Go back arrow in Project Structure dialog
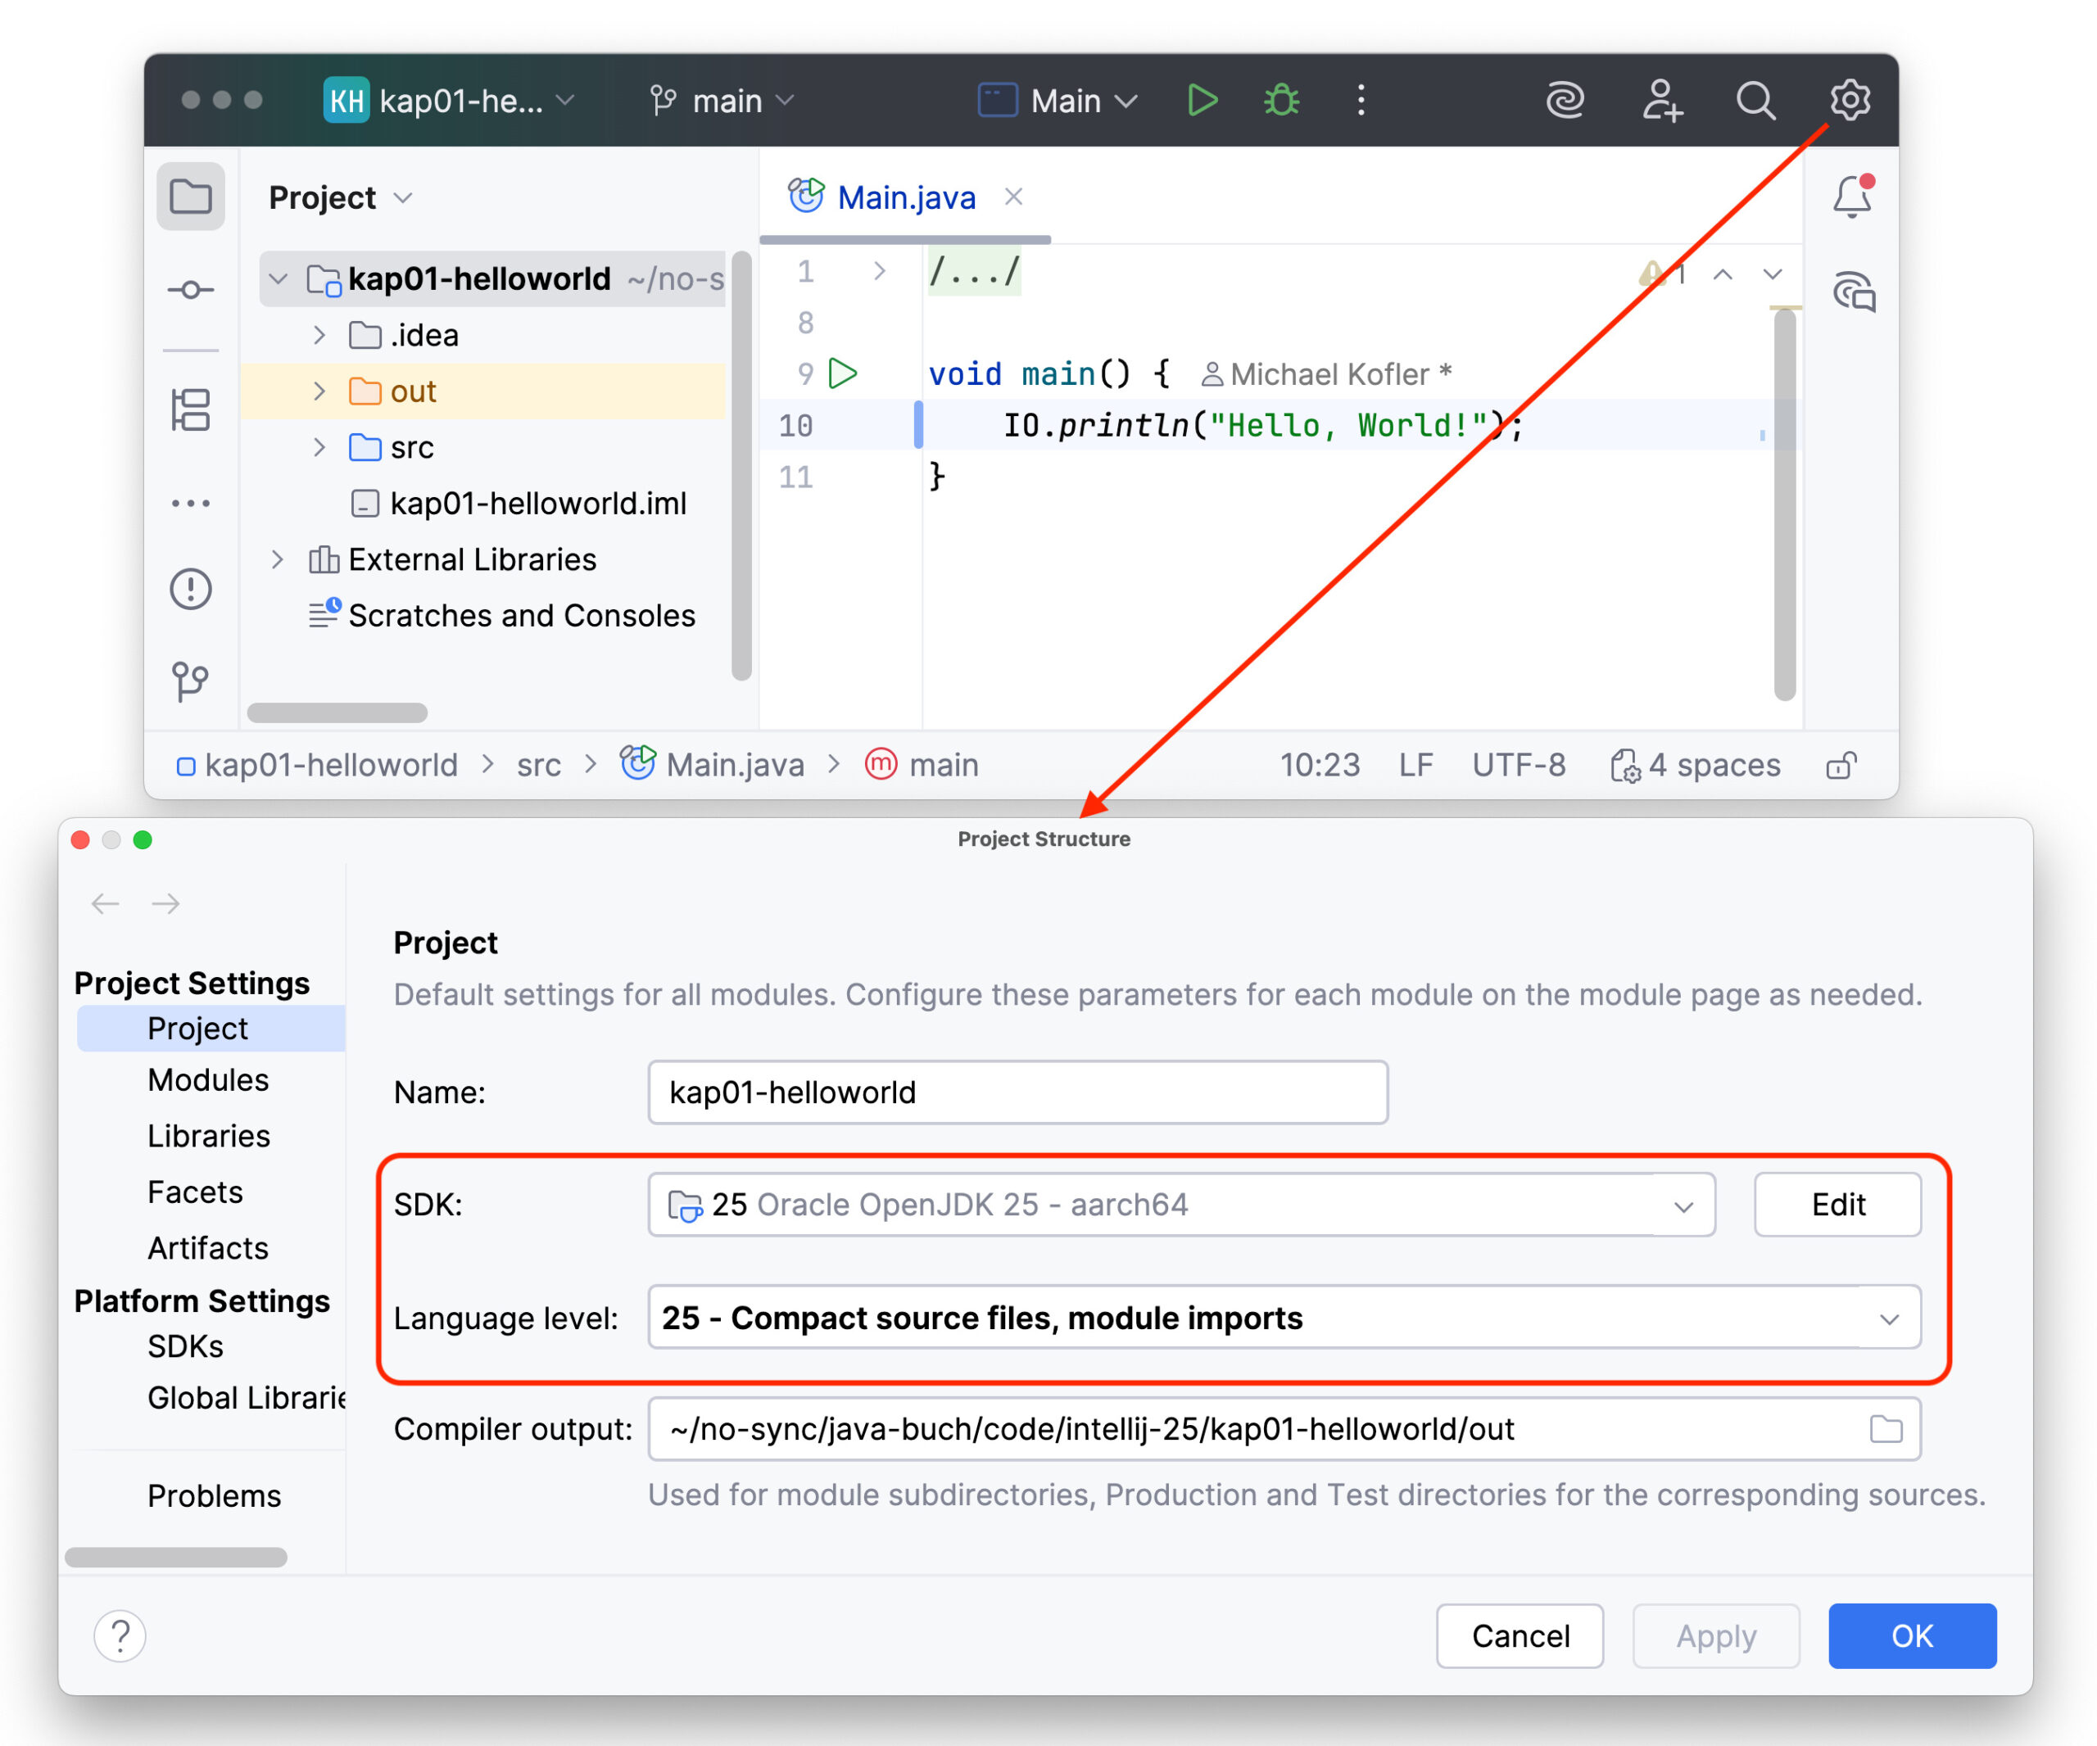Screen dimensions: 2097x1746 (105, 903)
